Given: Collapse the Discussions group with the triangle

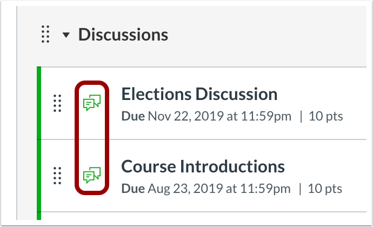Looking at the screenshot, I should (x=66, y=35).
